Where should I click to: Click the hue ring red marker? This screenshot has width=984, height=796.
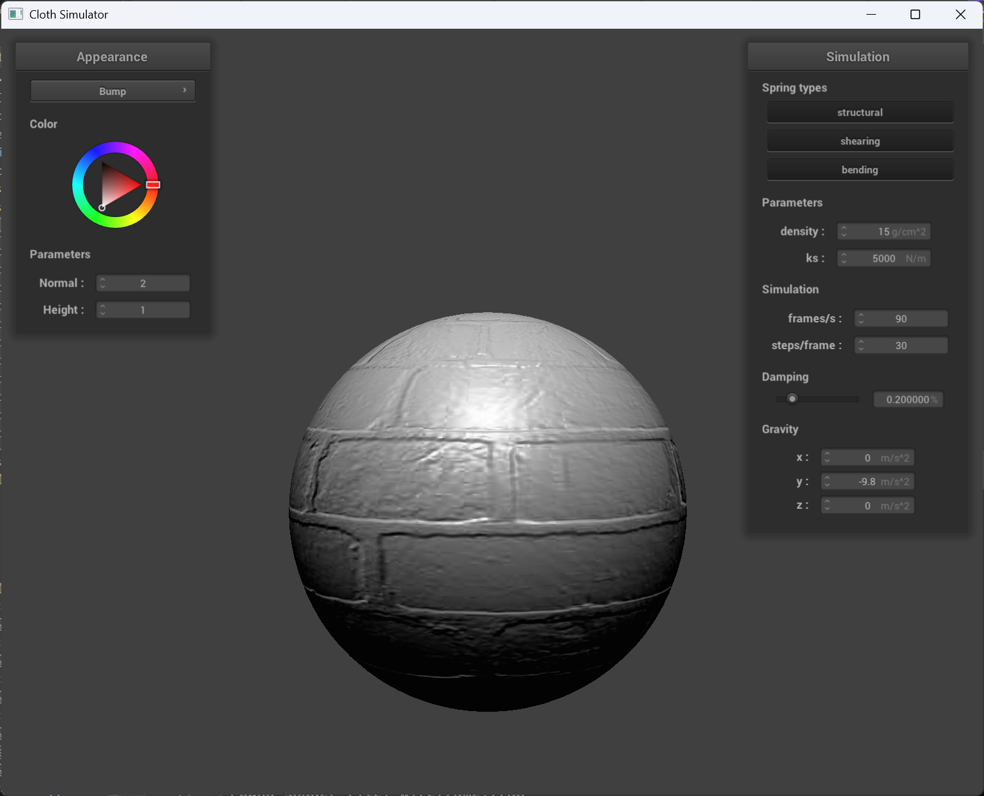click(153, 184)
